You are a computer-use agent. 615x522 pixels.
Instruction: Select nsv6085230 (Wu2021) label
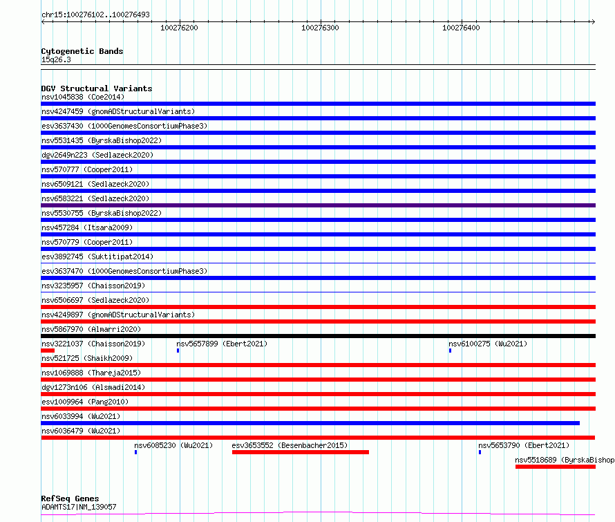[173, 445]
